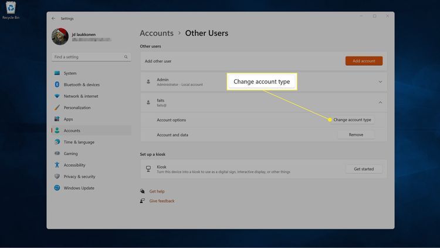Open the Privacy & security section

tap(79, 176)
